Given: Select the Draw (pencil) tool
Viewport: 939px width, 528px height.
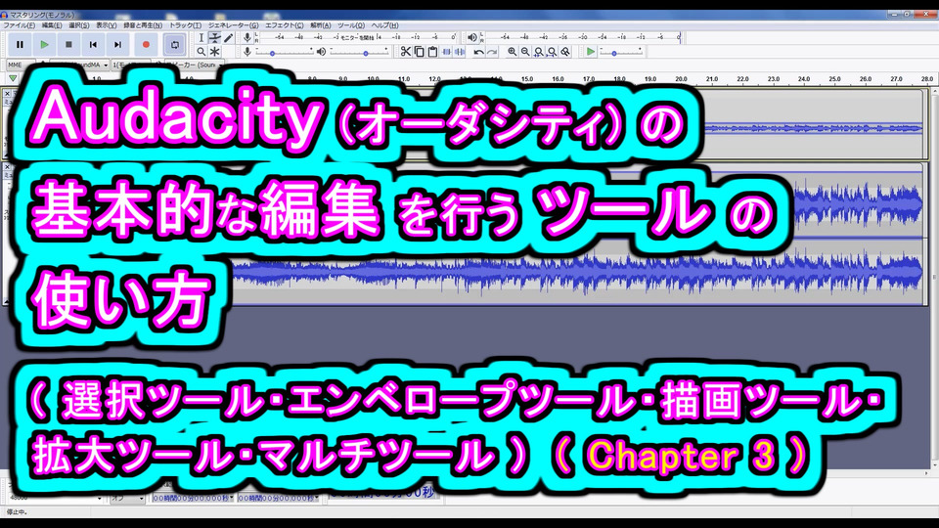Looking at the screenshot, I should [x=229, y=38].
